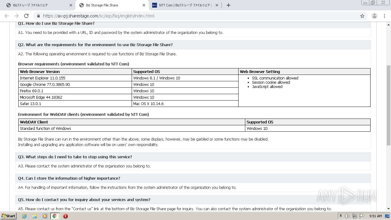Close the Biz Storage File Share tab
Viewport: 391px width, 220px height.
(x=144, y=5)
